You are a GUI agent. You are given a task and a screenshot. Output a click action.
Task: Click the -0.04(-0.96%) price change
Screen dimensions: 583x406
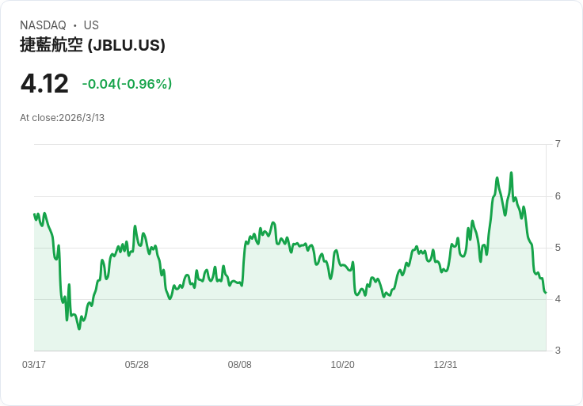point(128,84)
